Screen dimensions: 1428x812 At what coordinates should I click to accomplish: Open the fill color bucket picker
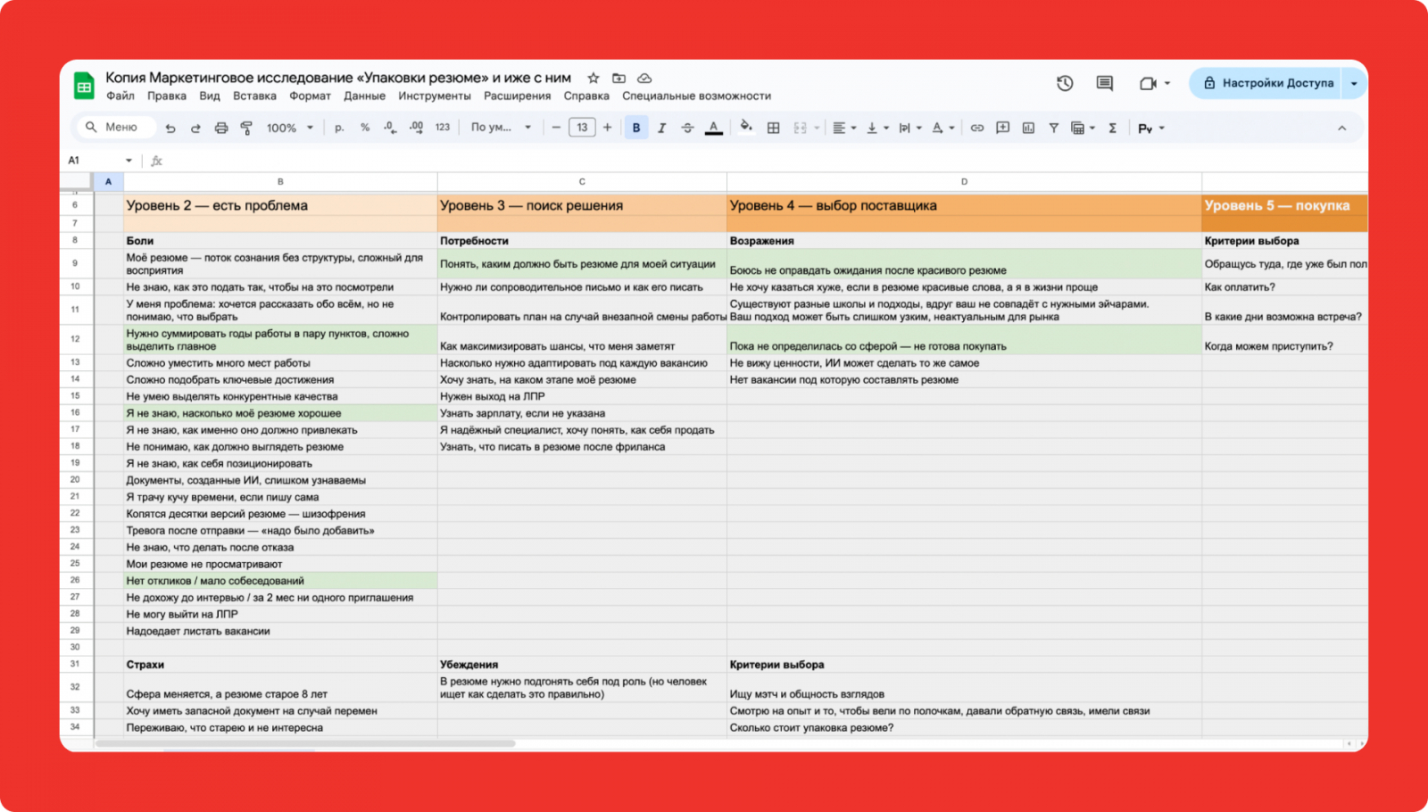click(746, 127)
